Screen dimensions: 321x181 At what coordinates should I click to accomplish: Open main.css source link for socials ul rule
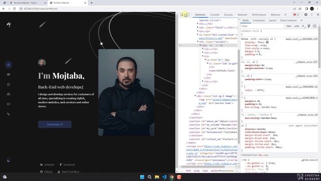(301, 39)
